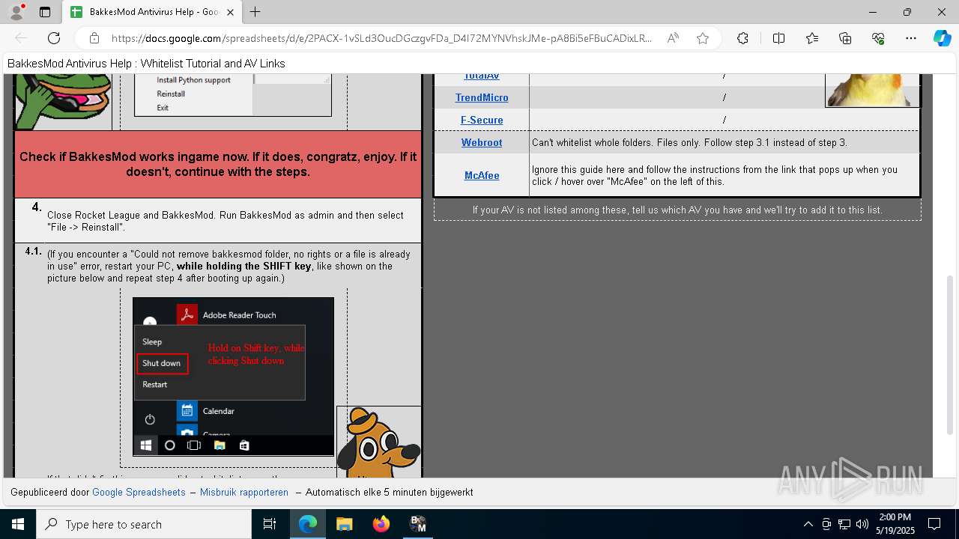Click the Pepe frog image

point(64,101)
